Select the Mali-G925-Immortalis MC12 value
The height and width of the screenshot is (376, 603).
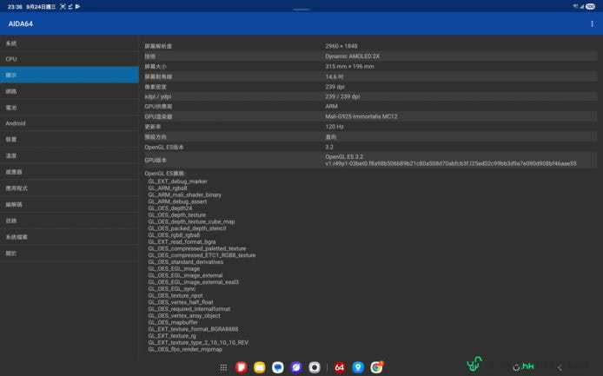tap(361, 116)
